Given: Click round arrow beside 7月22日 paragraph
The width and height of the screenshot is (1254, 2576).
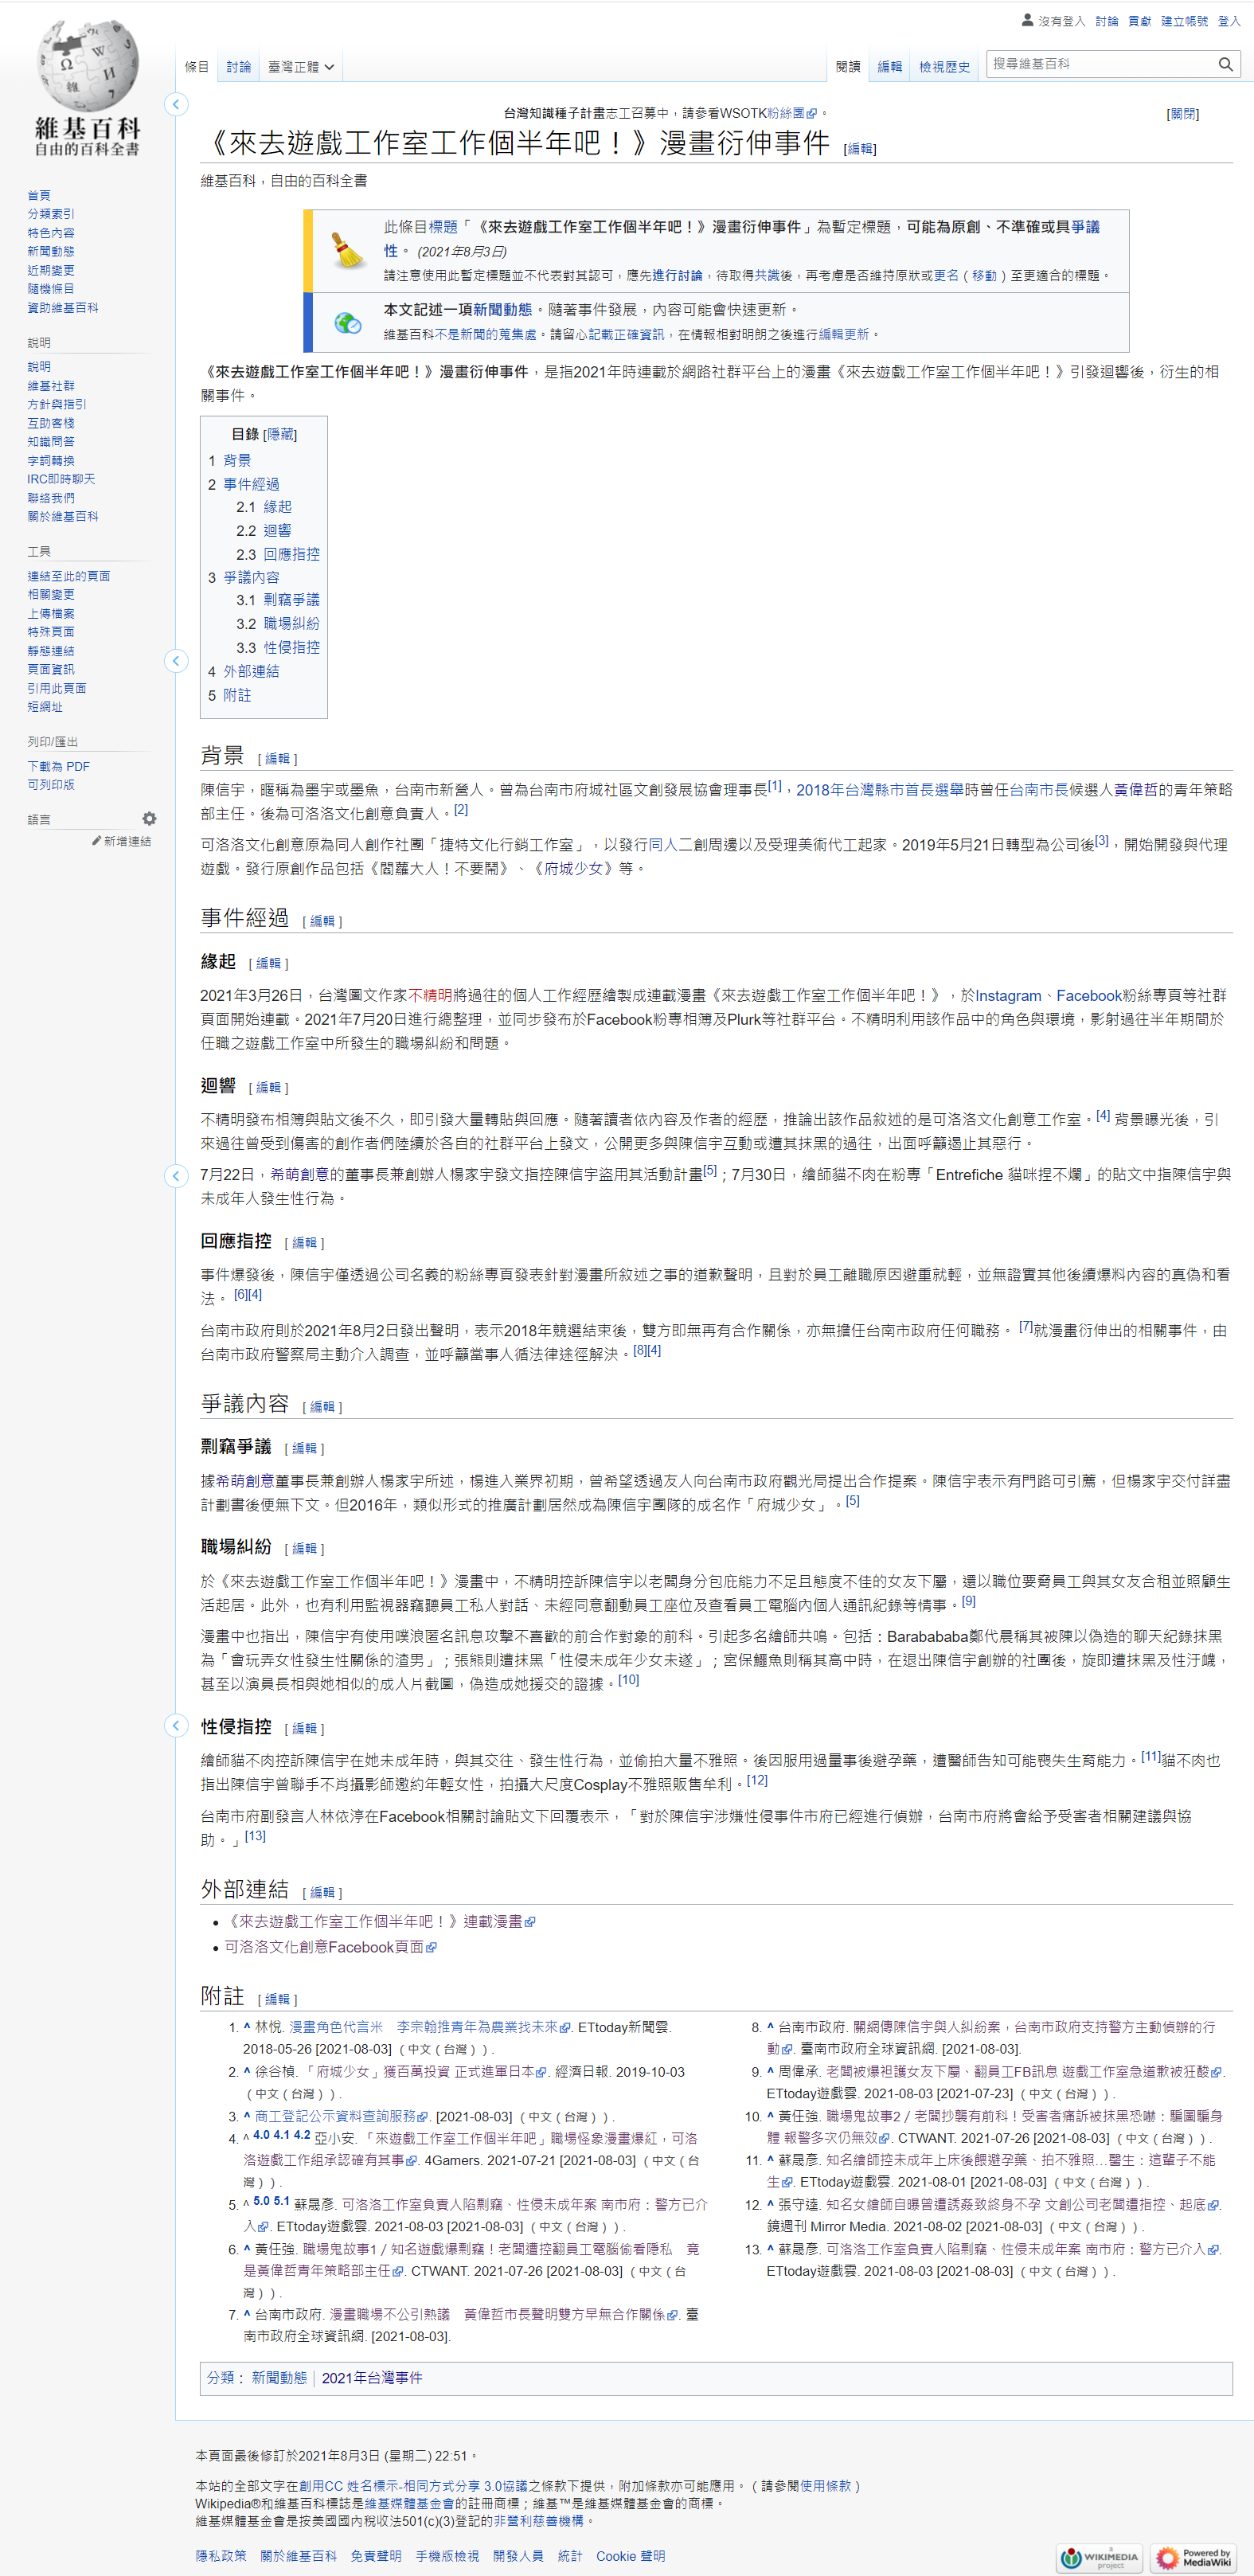Looking at the screenshot, I should [x=176, y=1176].
